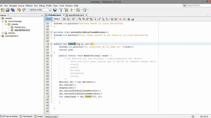Click the Debug Project toolbar icon
Image resolution: width=211 pixels, height=118 pixels.
(78, 10)
